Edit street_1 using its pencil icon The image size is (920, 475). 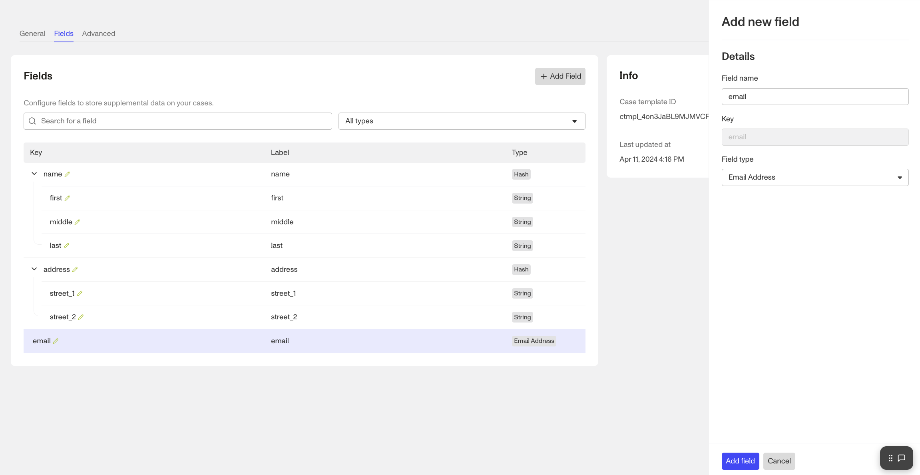[80, 293]
